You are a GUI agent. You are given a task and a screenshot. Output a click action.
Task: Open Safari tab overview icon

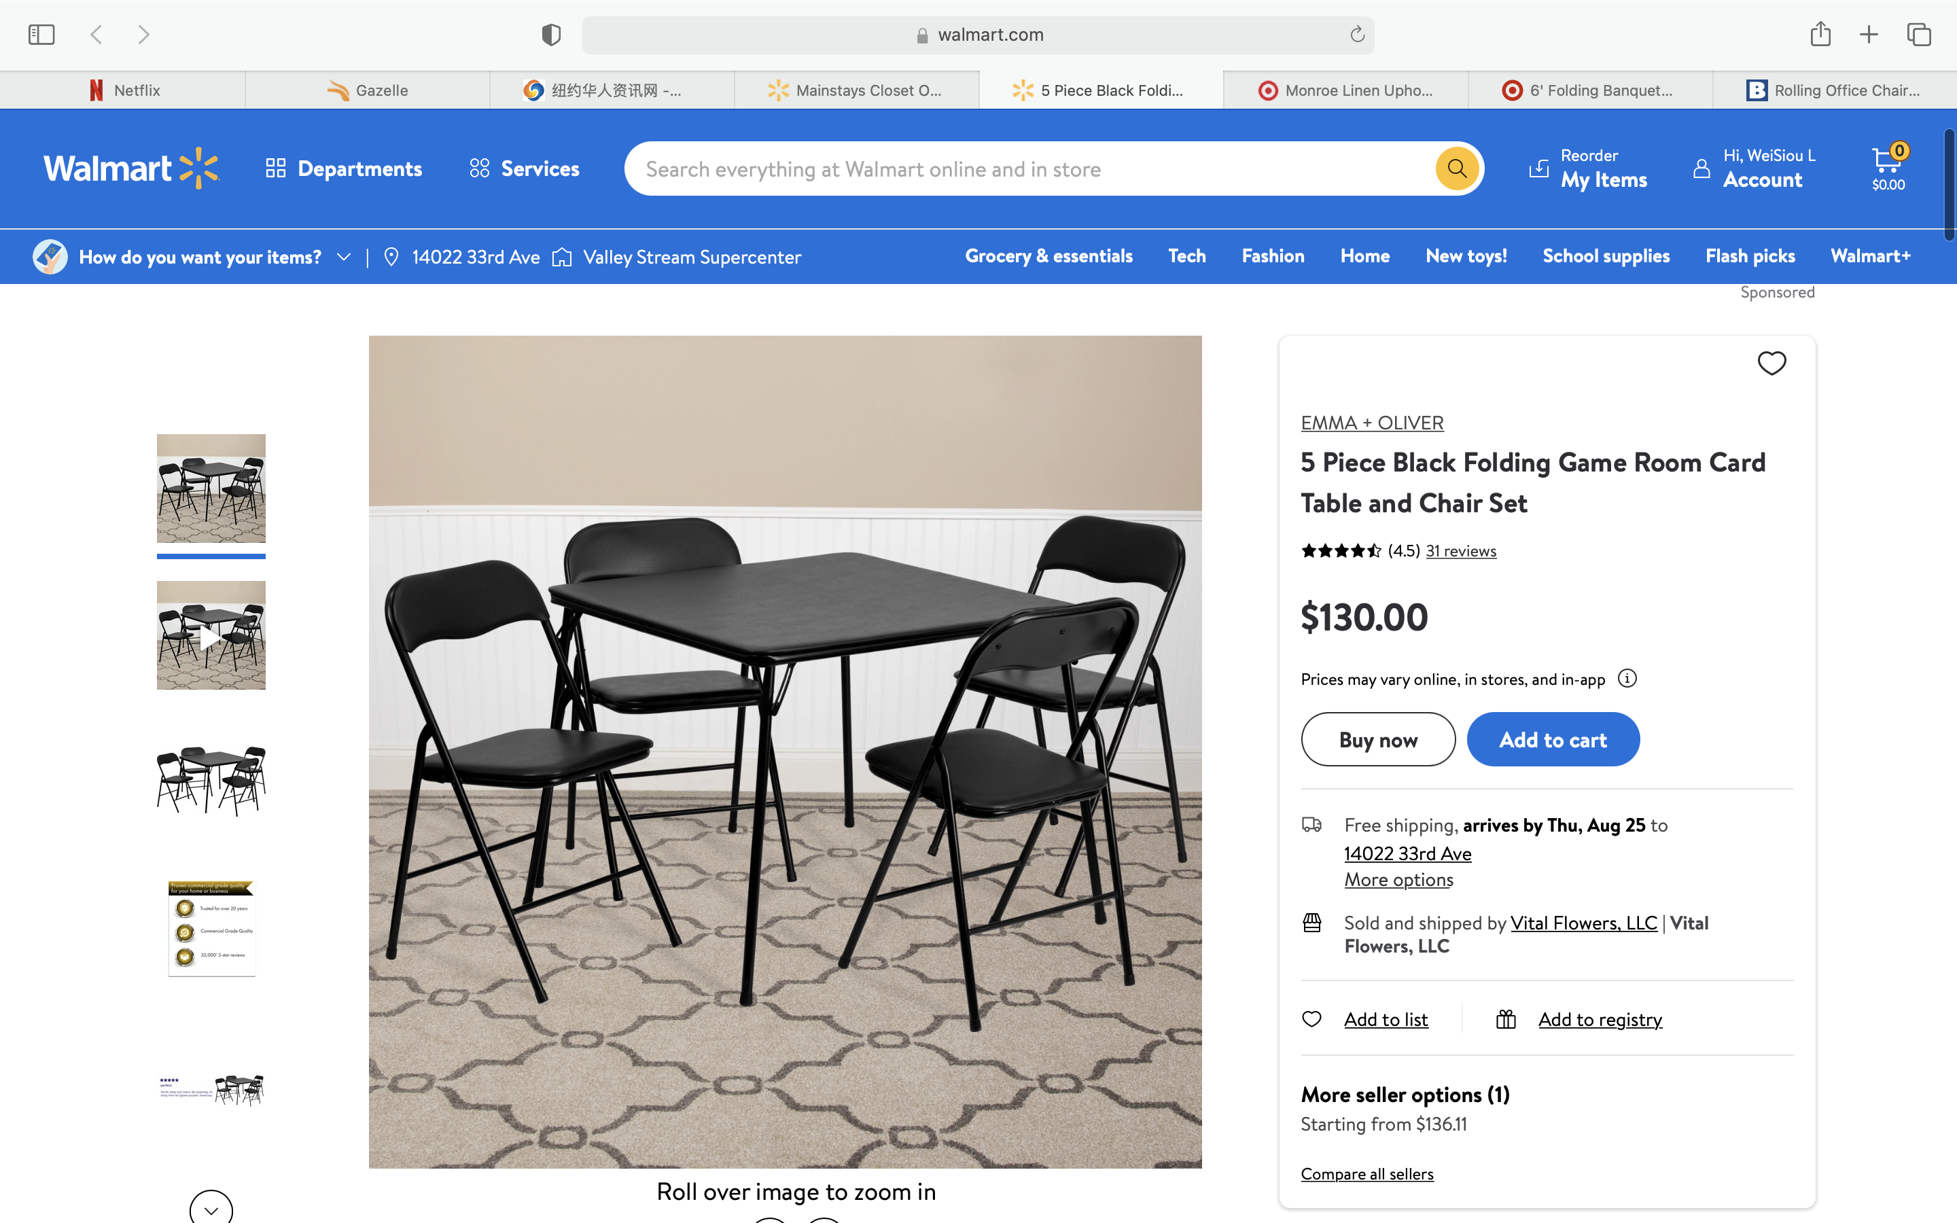(1919, 35)
